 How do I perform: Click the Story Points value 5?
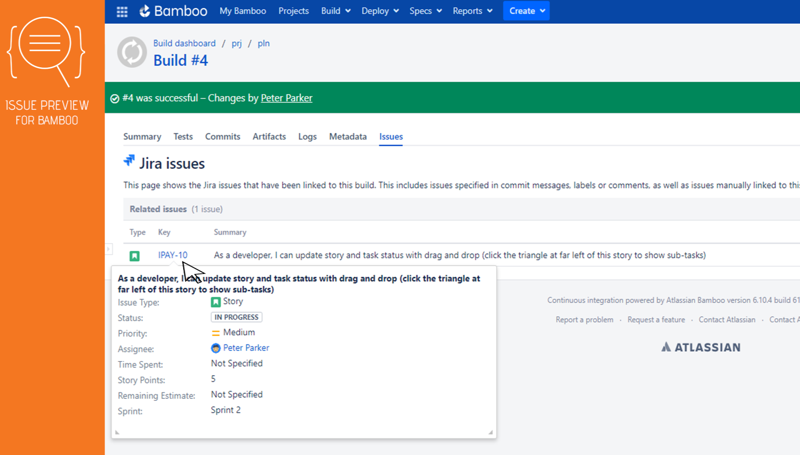point(213,379)
